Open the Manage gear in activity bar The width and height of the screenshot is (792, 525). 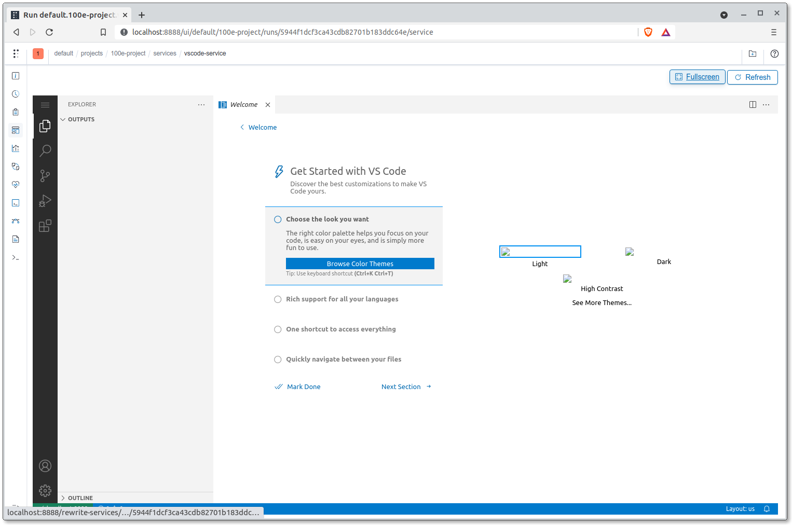45,491
